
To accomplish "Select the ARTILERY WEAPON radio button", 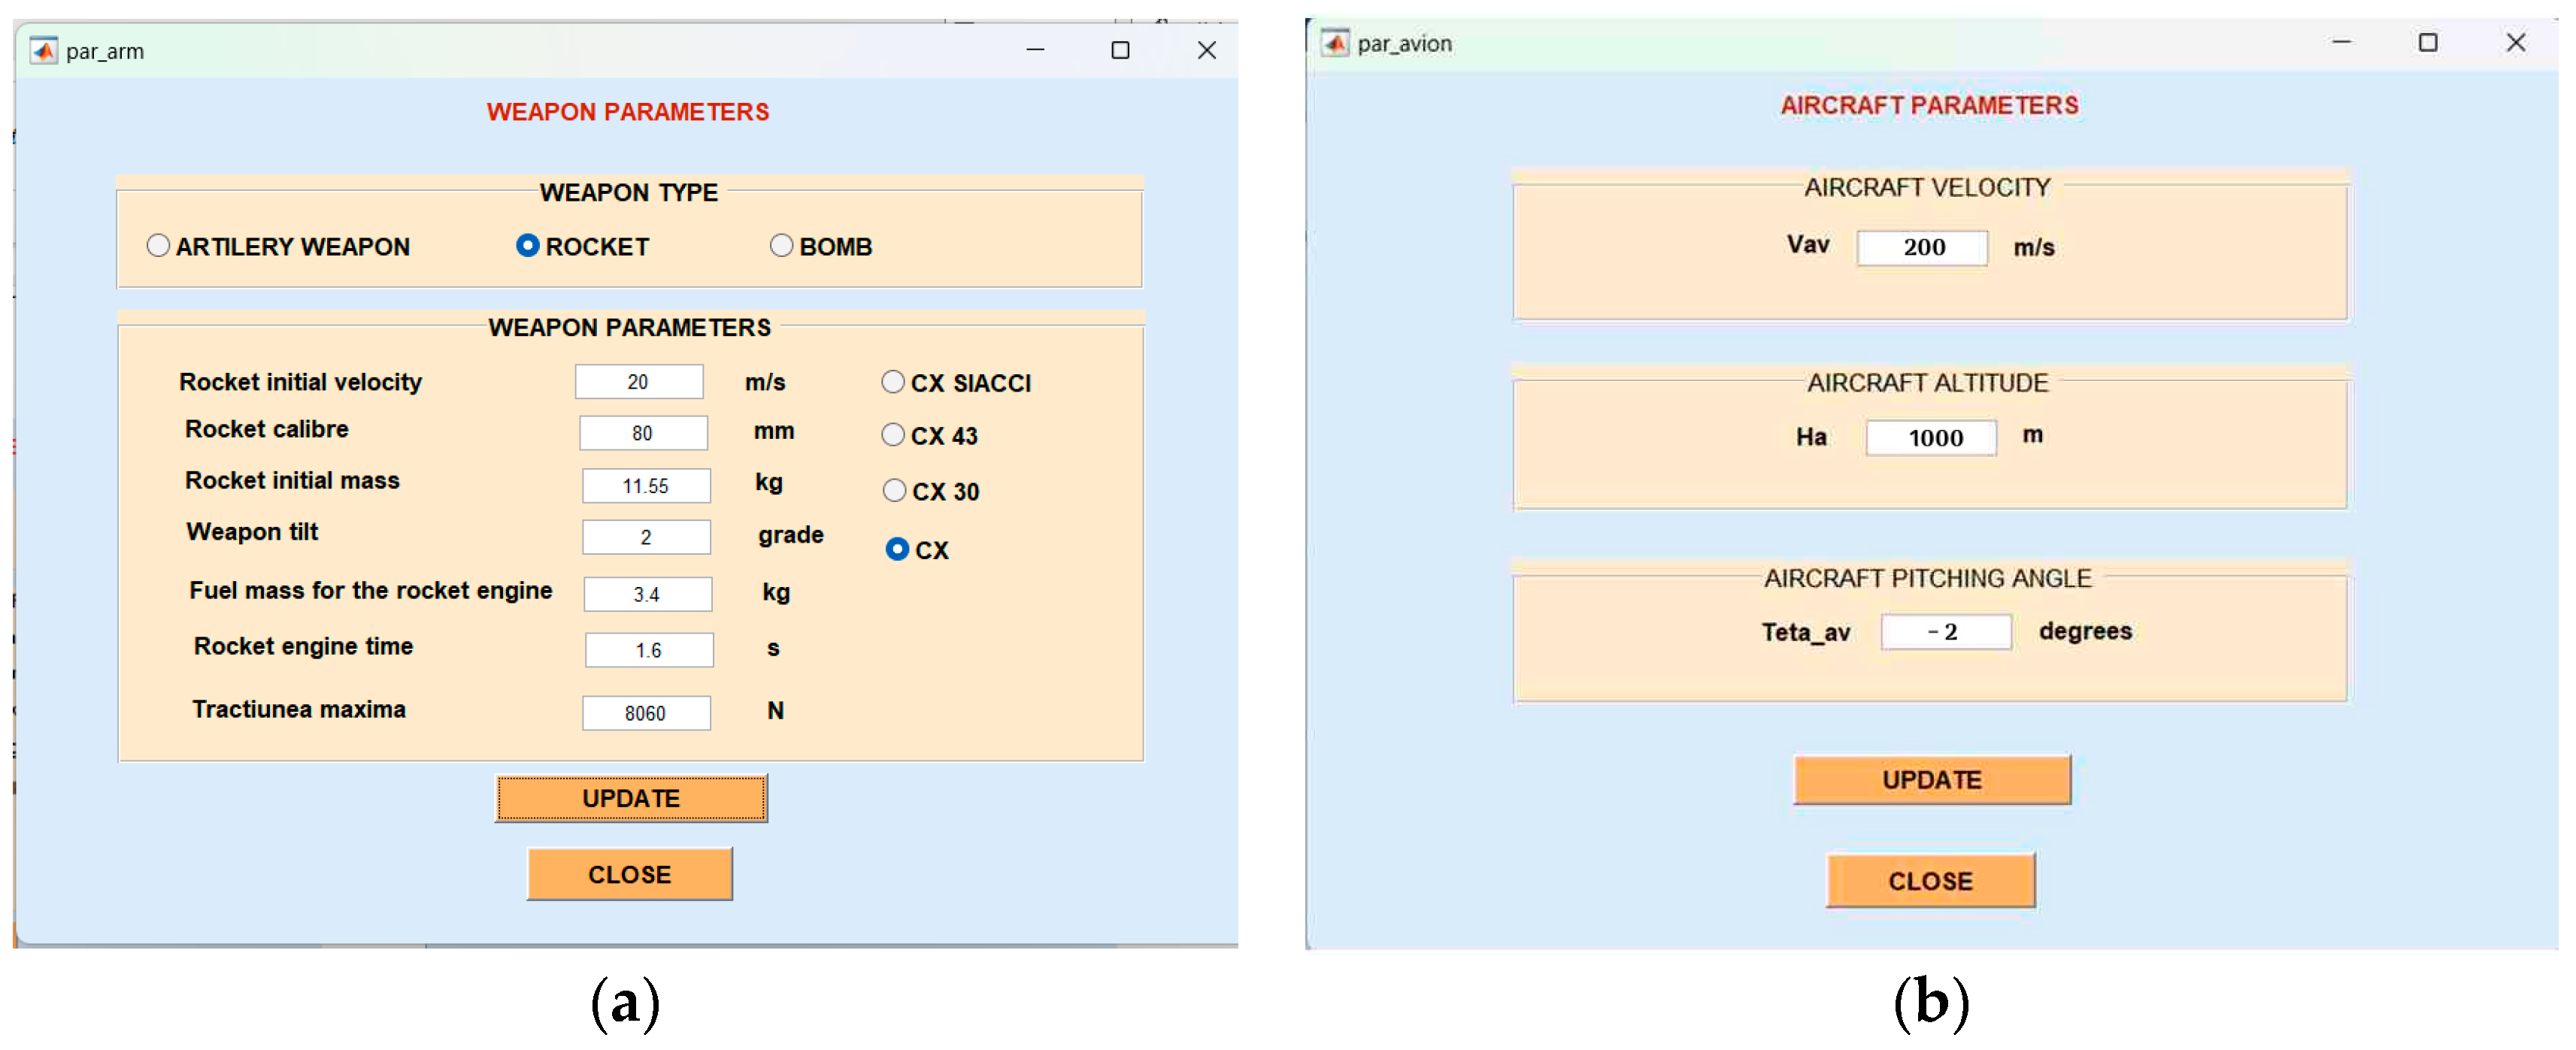I will pyautogui.click(x=158, y=246).
